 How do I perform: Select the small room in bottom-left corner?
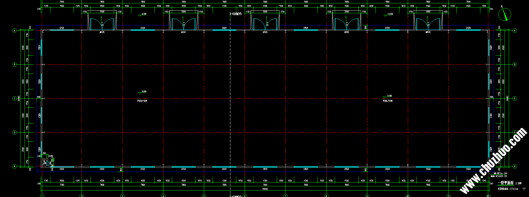[x=44, y=162]
